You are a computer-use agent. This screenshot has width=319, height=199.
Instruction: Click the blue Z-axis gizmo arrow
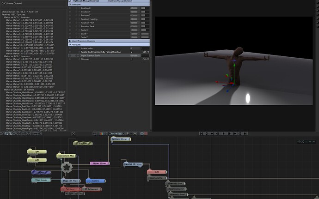point(227,90)
